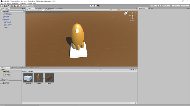Toggle Local/Global handle rotation
190x106 pixels.
pos(31,6)
